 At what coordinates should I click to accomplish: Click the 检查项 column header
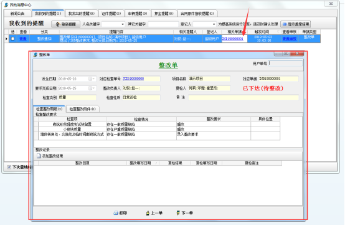72,119
